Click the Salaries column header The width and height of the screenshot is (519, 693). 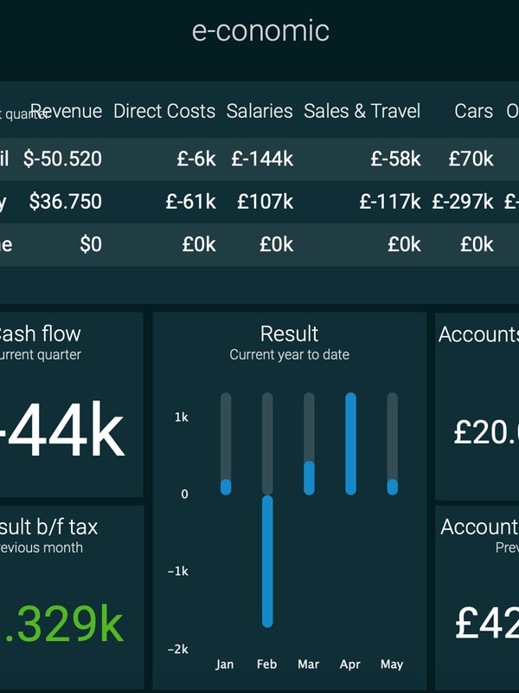(259, 111)
